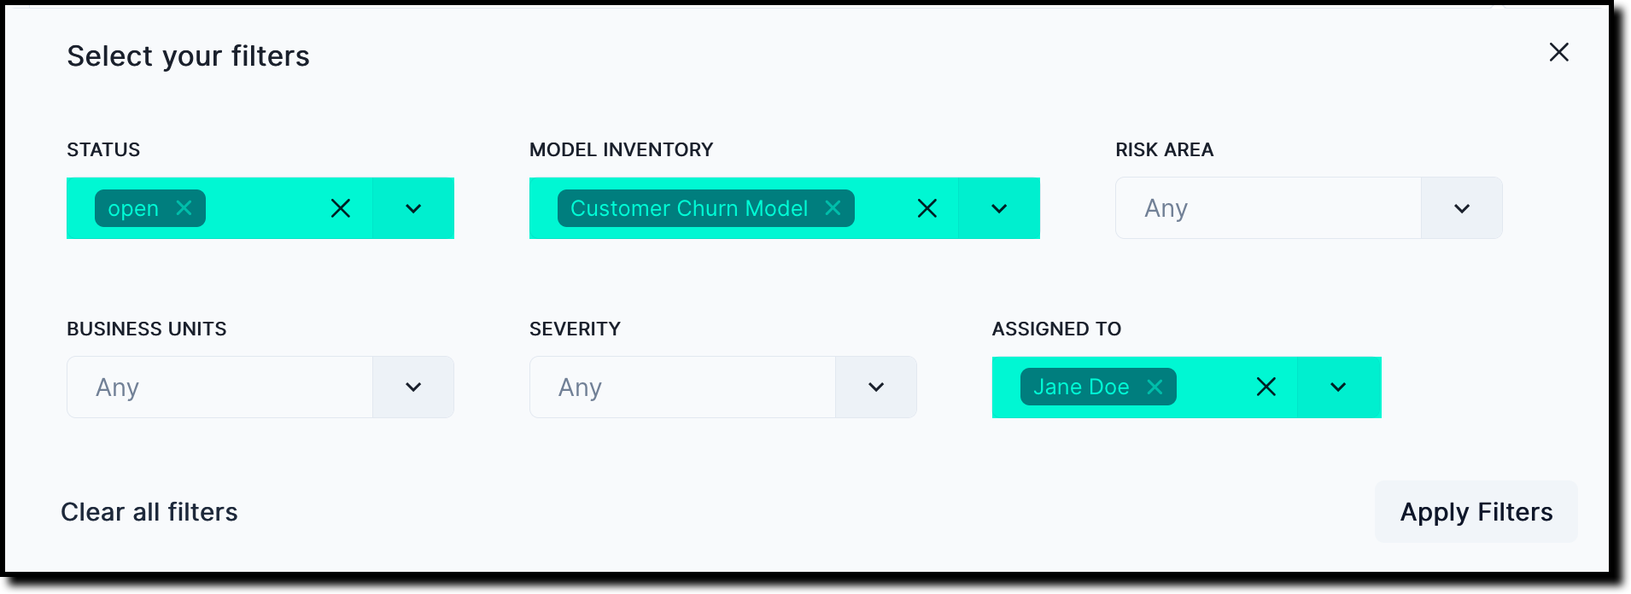The height and width of the screenshot is (594, 1631).
Task: Open the Model Inventory dropdown chevron
Action: coord(997,207)
